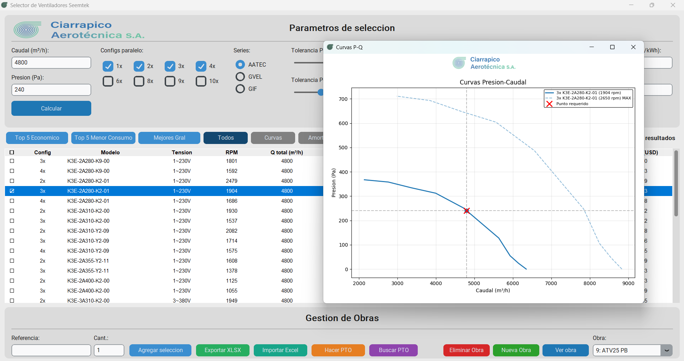Switch to Top 5 Economico tab
The height and width of the screenshot is (361, 684).
37,138
